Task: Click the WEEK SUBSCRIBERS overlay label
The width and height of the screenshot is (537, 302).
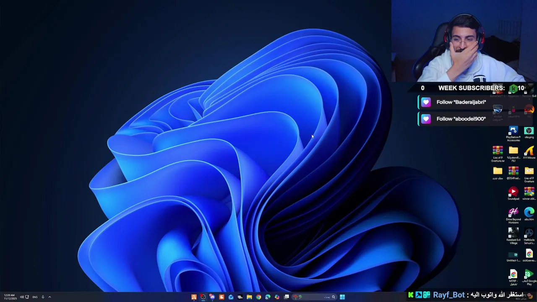Action: pos(472,88)
